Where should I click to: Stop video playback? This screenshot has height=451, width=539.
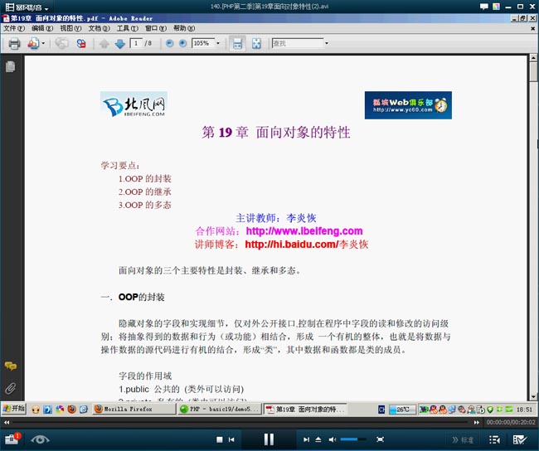[220, 439]
